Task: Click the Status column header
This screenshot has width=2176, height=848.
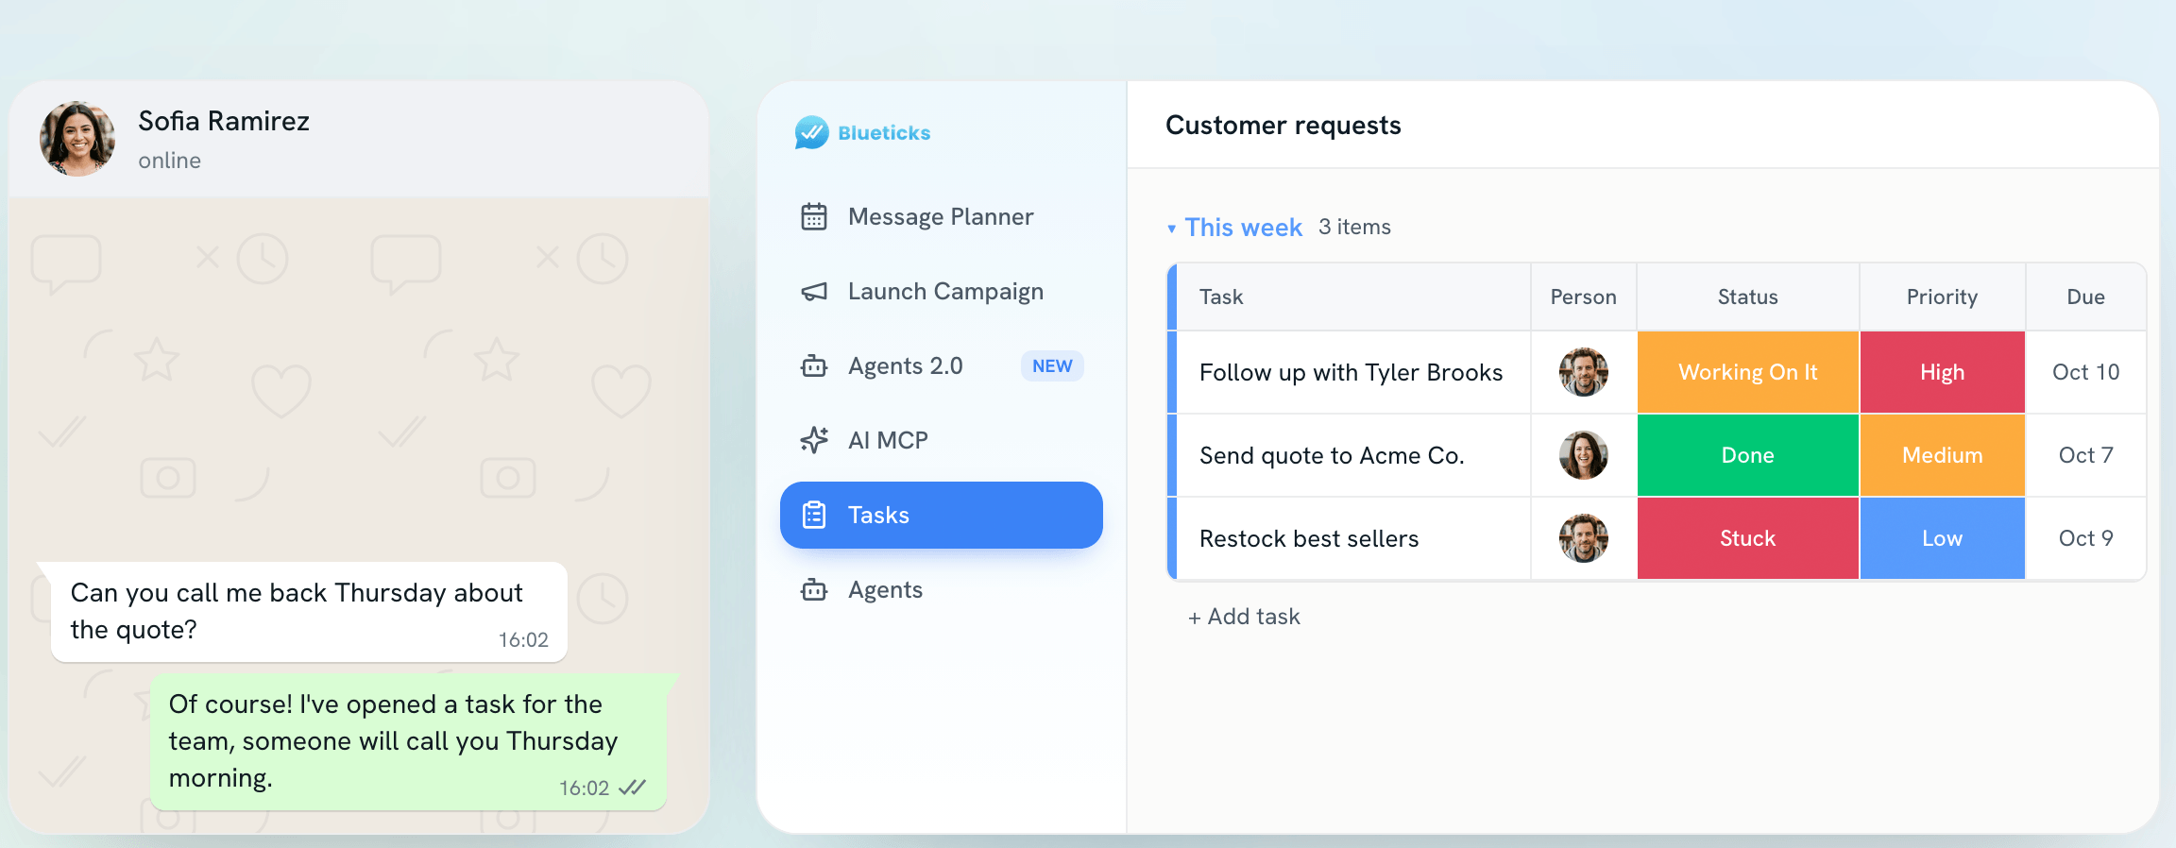Action: [1747, 297]
